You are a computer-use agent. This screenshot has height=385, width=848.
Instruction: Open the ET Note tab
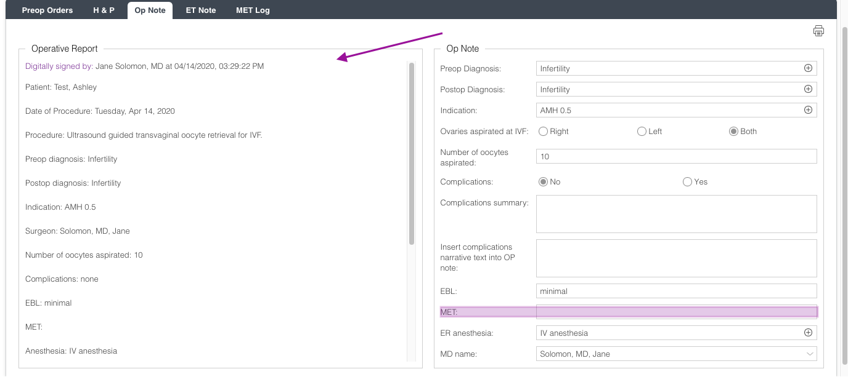click(x=201, y=10)
